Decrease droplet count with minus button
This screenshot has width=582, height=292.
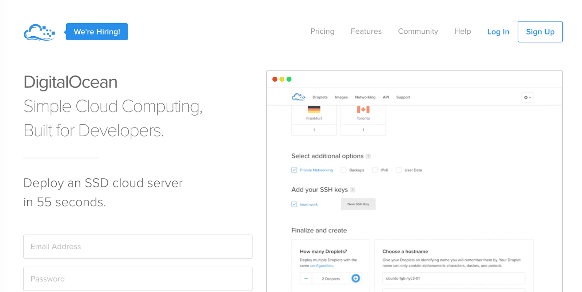[x=306, y=279]
